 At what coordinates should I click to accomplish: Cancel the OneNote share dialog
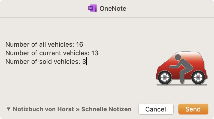point(156,109)
